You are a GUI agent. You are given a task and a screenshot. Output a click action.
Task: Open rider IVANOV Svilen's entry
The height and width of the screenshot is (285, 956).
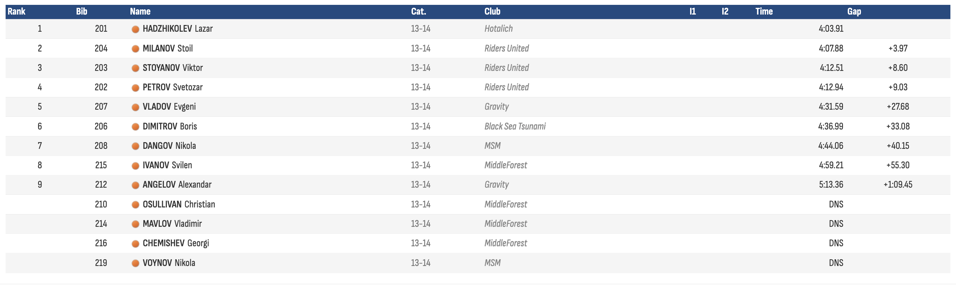tap(167, 165)
